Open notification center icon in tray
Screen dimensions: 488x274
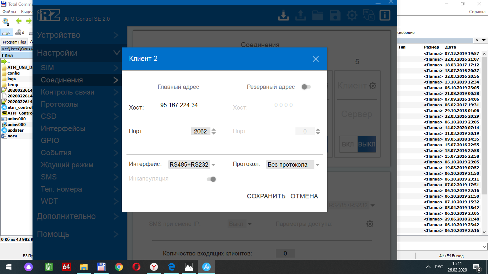pos(477,267)
